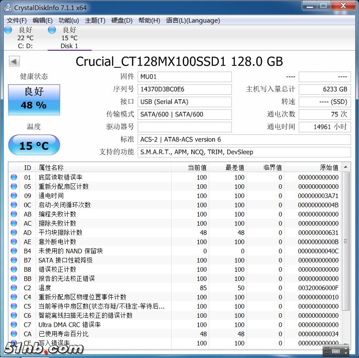Click the previous disk arrow button
359x358 pixels.
[14, 62]
